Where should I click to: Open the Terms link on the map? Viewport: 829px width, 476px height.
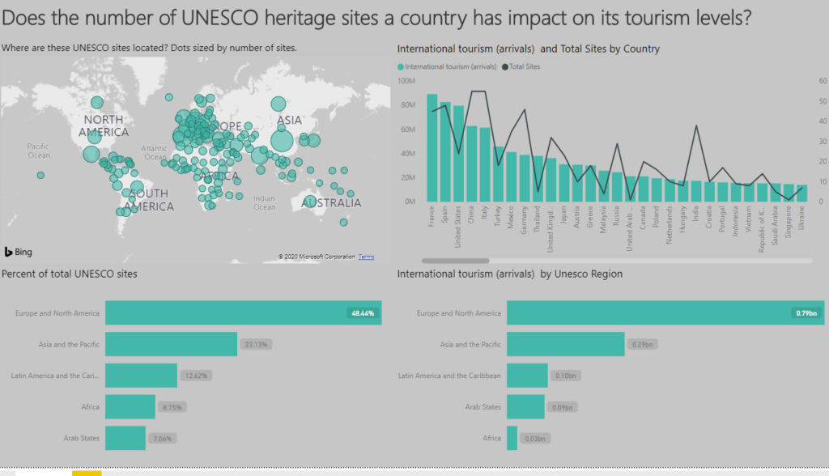tap(366, 257)
